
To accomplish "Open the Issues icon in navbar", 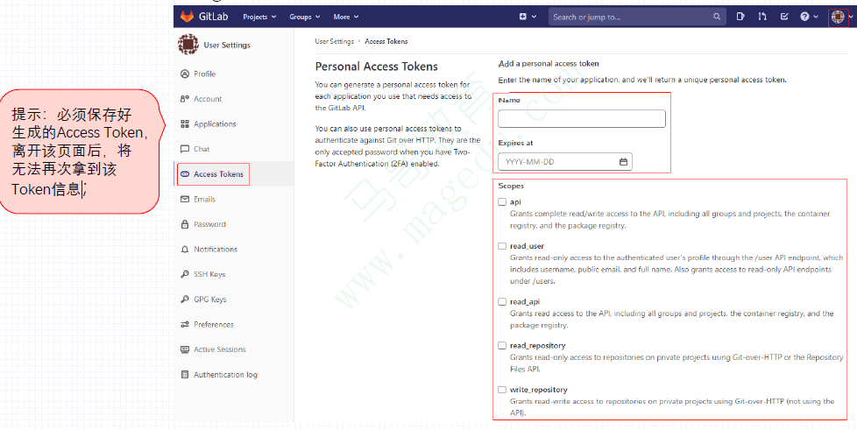I will point(740,17).
